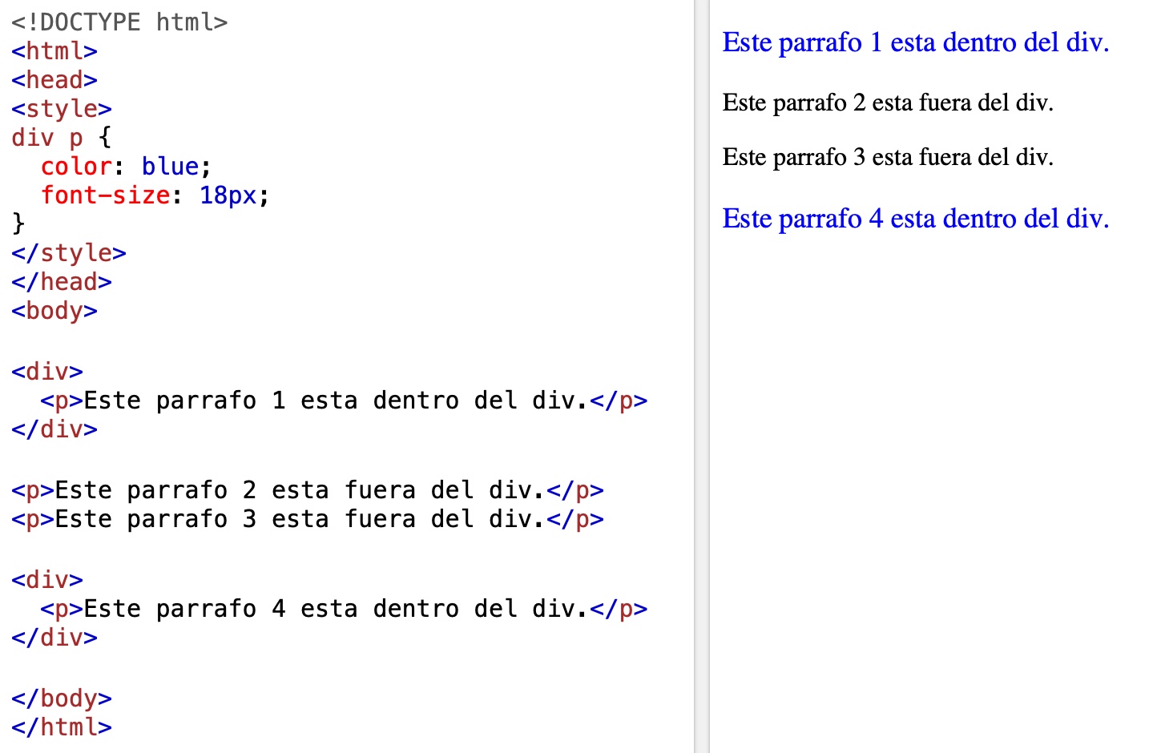Click the opening <body> tag line
1157x753 pixels.
pyautogui.click(x=54, y=311)
